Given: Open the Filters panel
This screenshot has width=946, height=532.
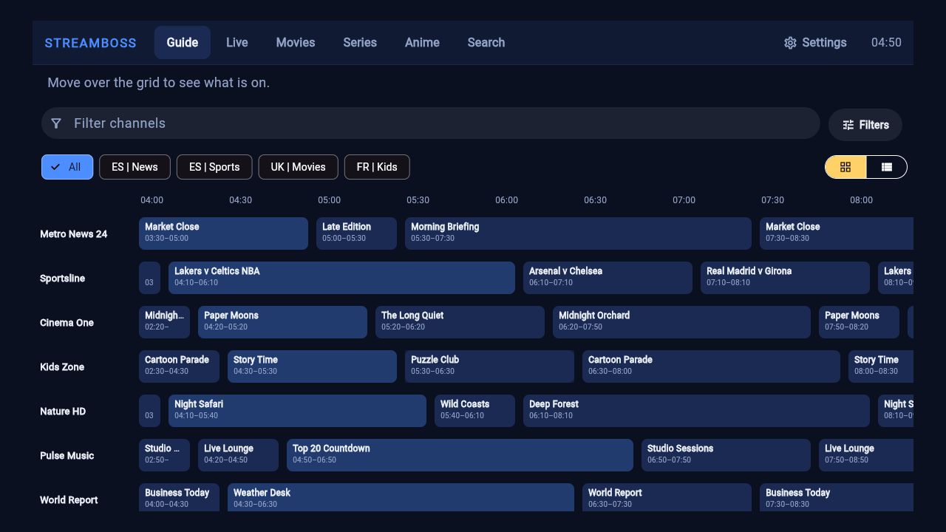Looking at the screenshot, I should click(x=865, y=125).
